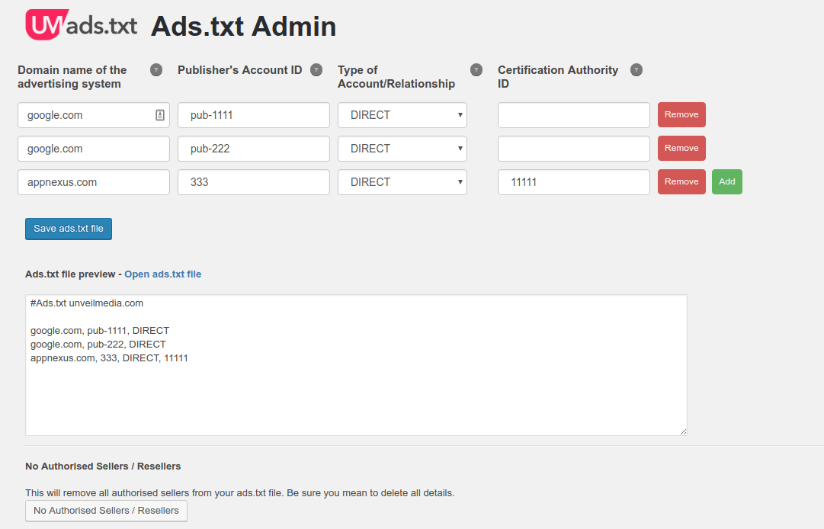824x529 pixels.
Task: Grab the preview textarea resize handle
Action: tap(682, 431)
